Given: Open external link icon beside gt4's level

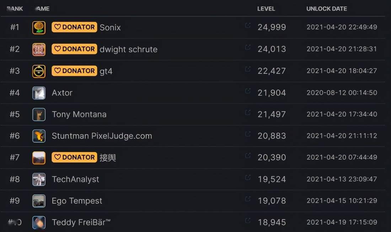Looking at the screenshot, I should click(x=248, y=69).
